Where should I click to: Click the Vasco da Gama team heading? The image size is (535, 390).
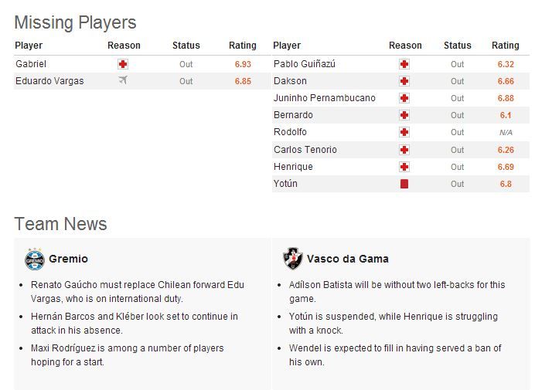347,259
